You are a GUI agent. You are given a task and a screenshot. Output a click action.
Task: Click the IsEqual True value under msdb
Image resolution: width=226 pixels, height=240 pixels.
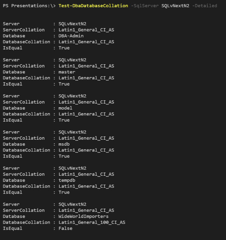click(64, 156)
